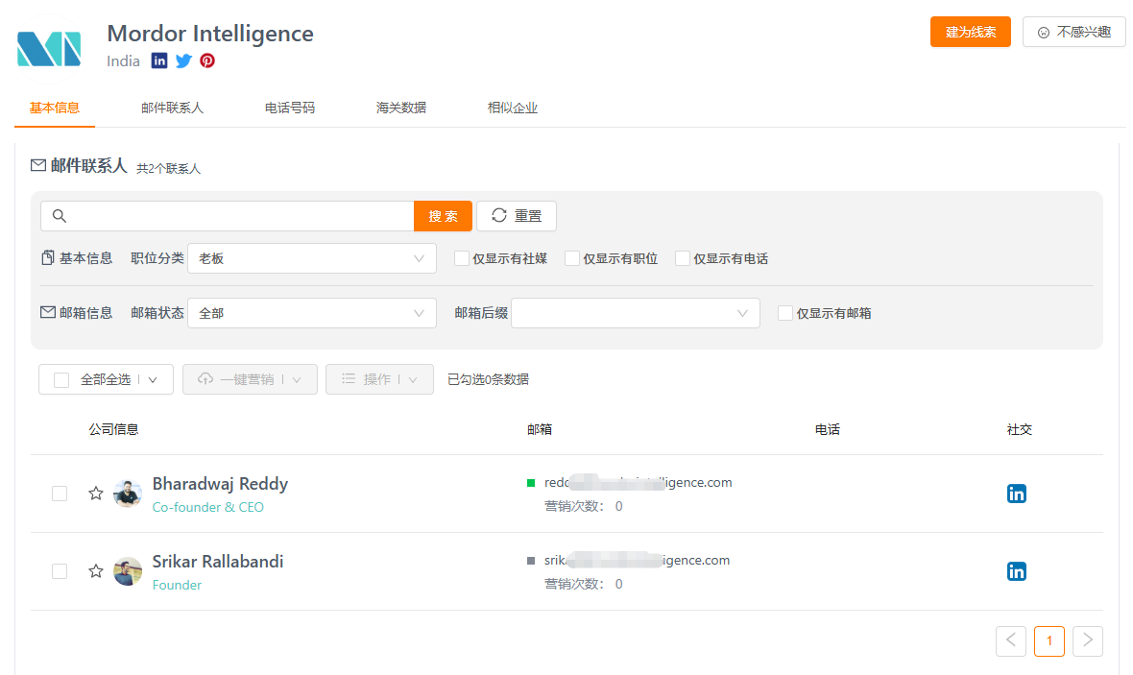The image size is (1133, 675).
Task: Click the 公司信息 column header
Action: pyautogui.click(x=113, y=429)
